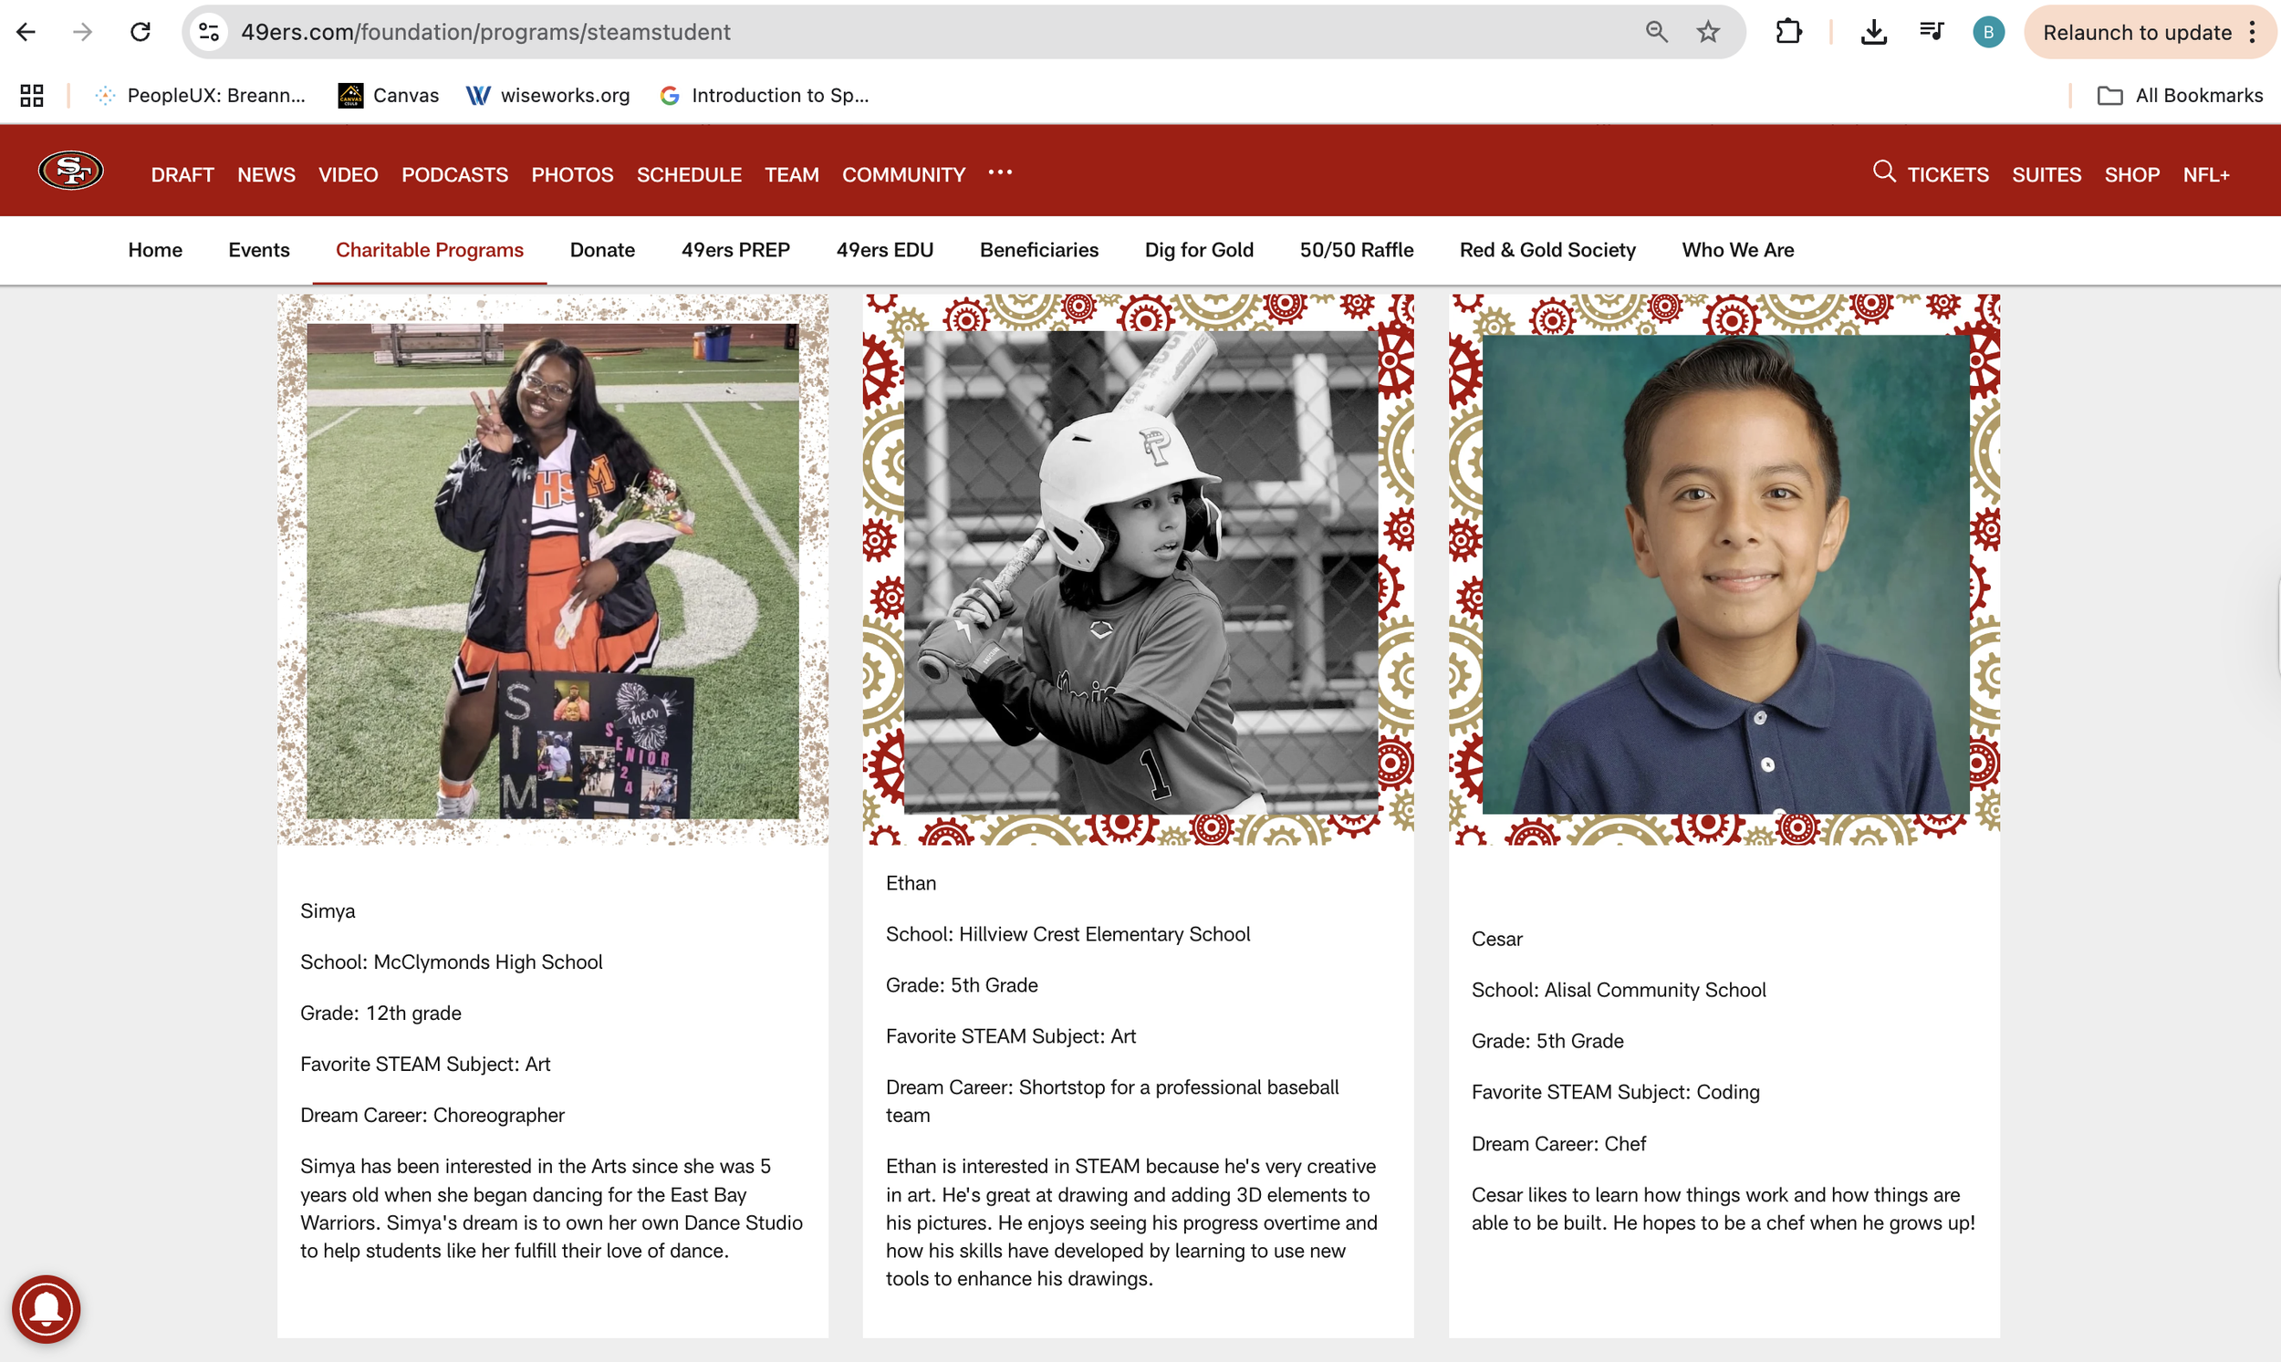Screen dimensions: 2281x1362
Task: Switch to the 49ers EDU tab
Action: click(x=884, y=250)
